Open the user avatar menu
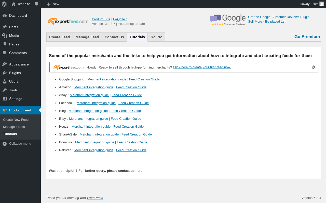326x203 pixels. point(322,4)
